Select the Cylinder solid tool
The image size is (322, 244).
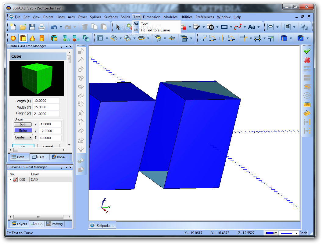pos(42,38)
